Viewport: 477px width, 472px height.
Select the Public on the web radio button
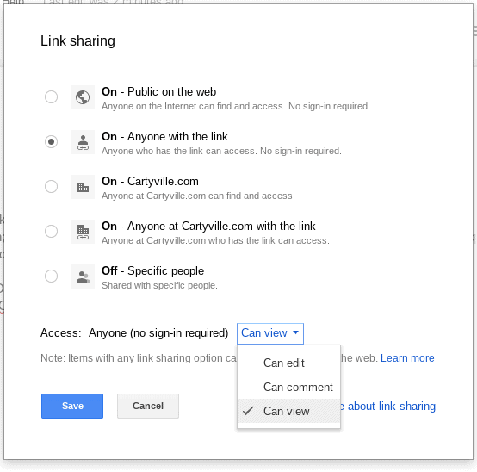point(51,97)
